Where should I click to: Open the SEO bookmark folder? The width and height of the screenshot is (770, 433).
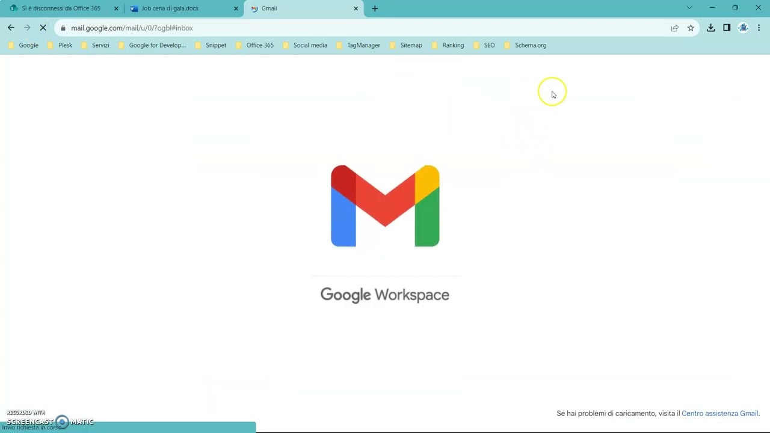pos(484,45)
